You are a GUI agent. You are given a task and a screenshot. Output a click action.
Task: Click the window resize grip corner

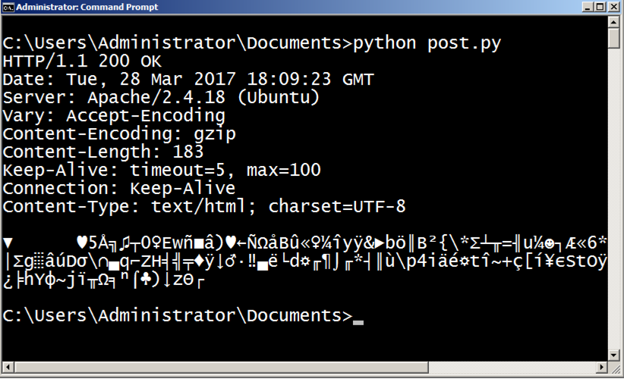(616, 371)
